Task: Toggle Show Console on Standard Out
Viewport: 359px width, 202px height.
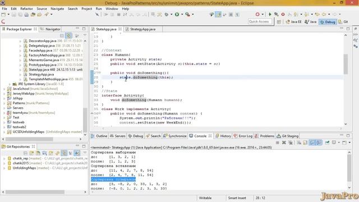Action: 312,143
